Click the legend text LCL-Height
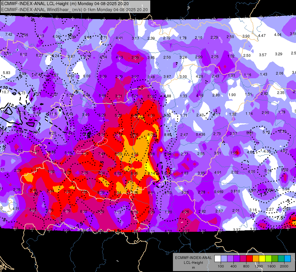The width and height of the screenshot is (296, 272). tap(193, 263)
